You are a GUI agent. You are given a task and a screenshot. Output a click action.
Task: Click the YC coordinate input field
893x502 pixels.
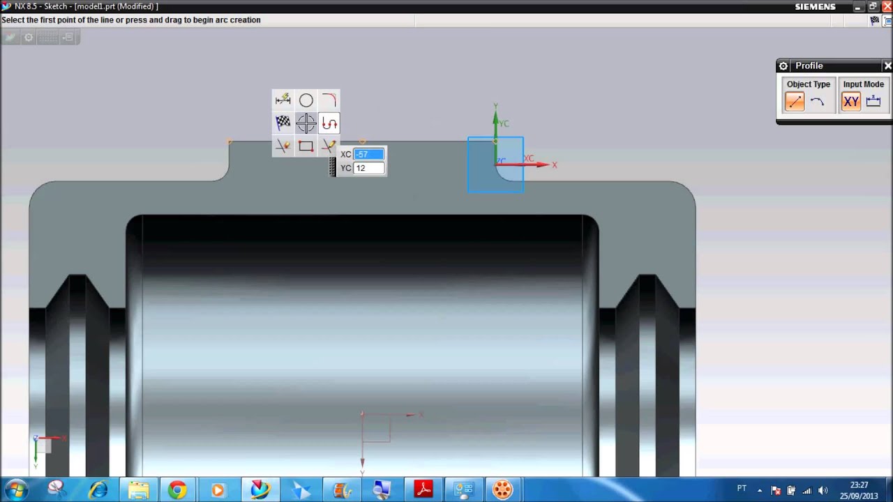tap(369, 168)
